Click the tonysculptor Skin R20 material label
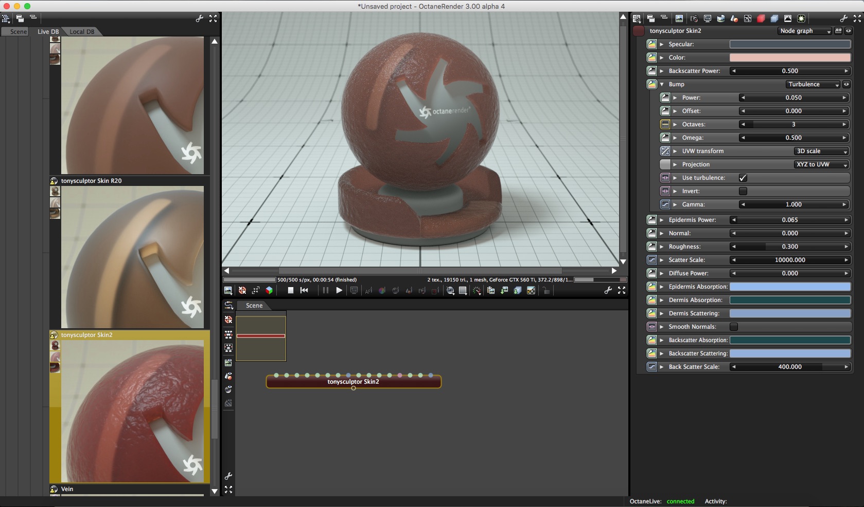This screenshot has height=507, width=864. click(91, 181)
